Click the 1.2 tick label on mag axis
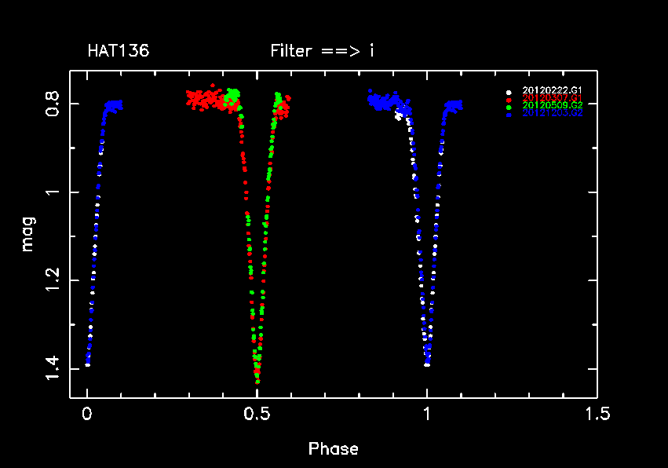Screen dimensions: 668x468 click(x=52, y=280)
